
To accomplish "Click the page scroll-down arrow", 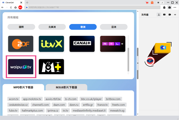I will (138, 114).
